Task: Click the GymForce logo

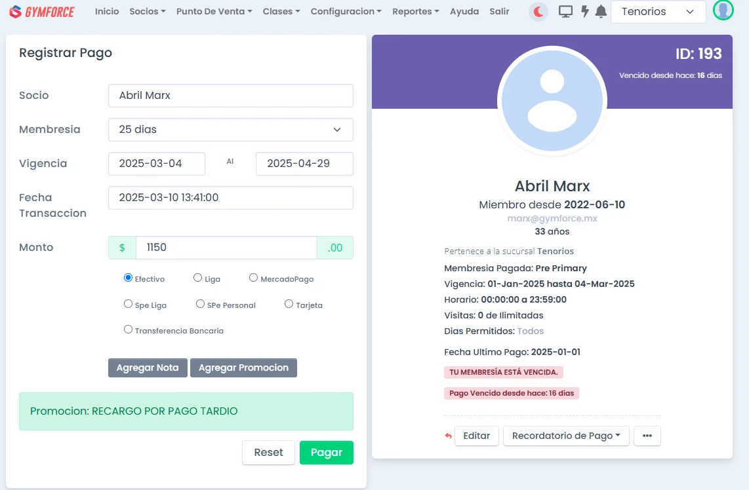Action: [42, 12]
